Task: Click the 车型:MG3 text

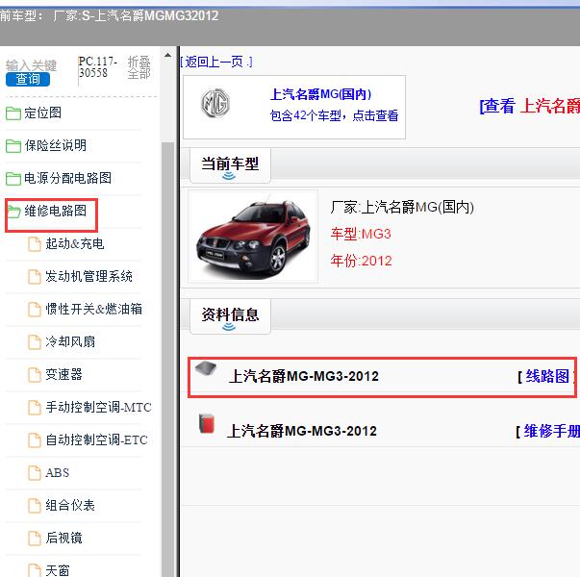Action: pyautogui.click(x=361, y=234)
